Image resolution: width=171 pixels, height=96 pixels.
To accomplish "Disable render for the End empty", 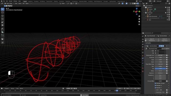I will [x=169, y=14].
